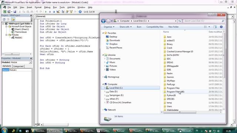The height and width of the screenshot is (133, 237).
Task: Open the view options dropdown arrow in Explorer
Action: coord(209,27)
